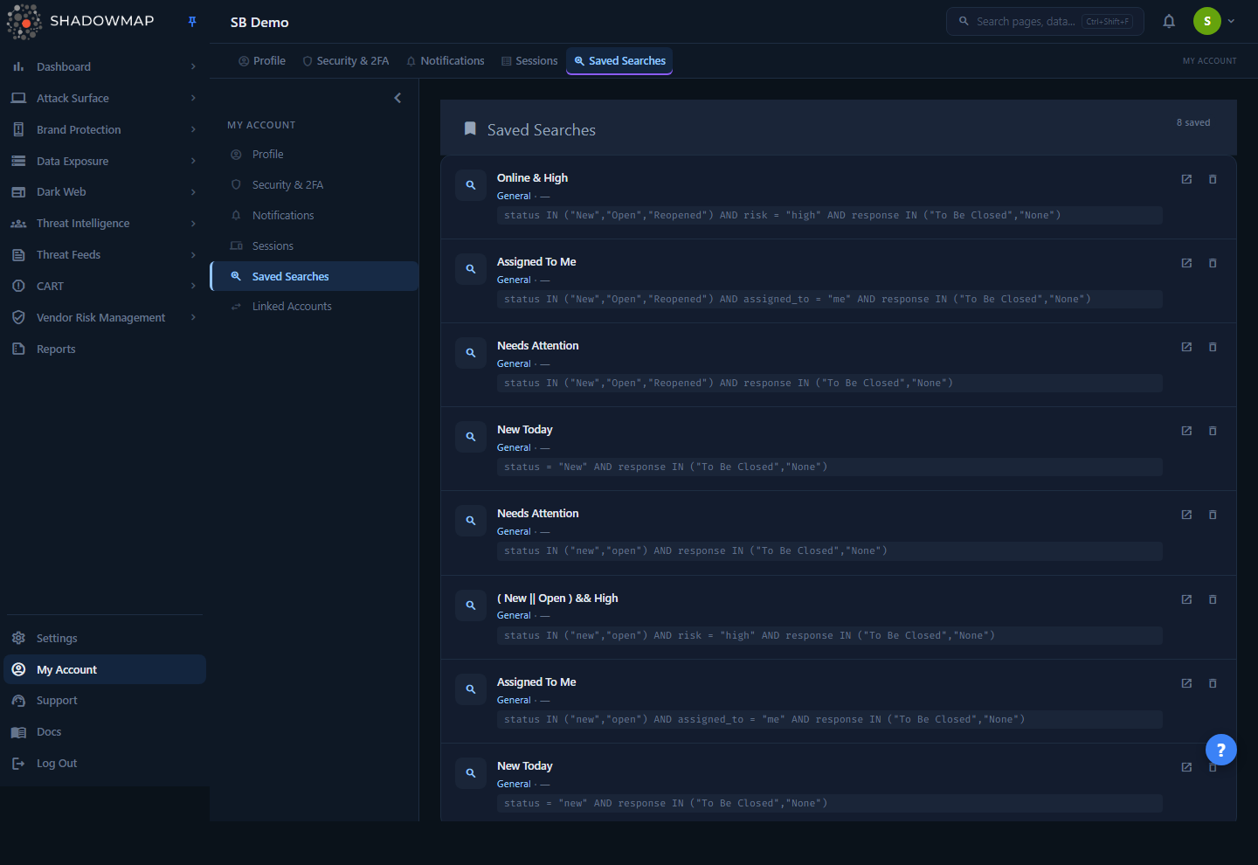1258x865 pixels.
Task: Edit the second New Today search
Action: (1186, 767)
